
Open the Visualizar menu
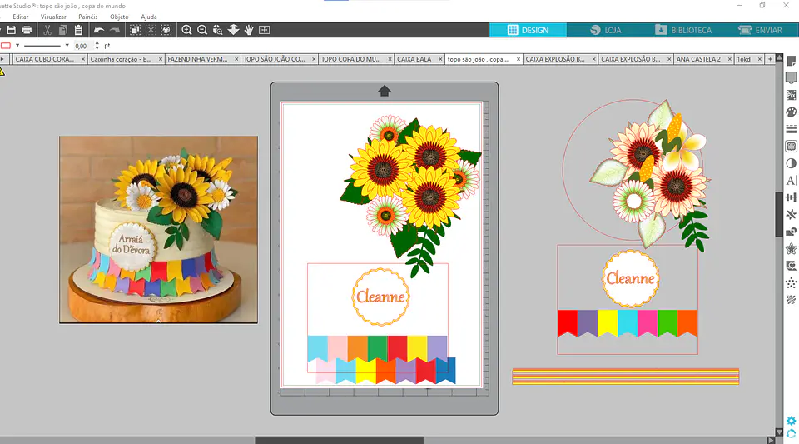pyautogui.click(x=53, y=17)
